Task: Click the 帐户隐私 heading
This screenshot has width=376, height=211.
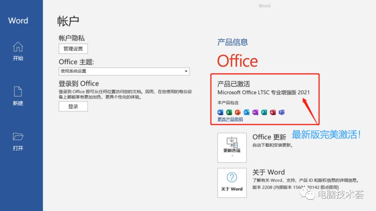Action: 71,38
